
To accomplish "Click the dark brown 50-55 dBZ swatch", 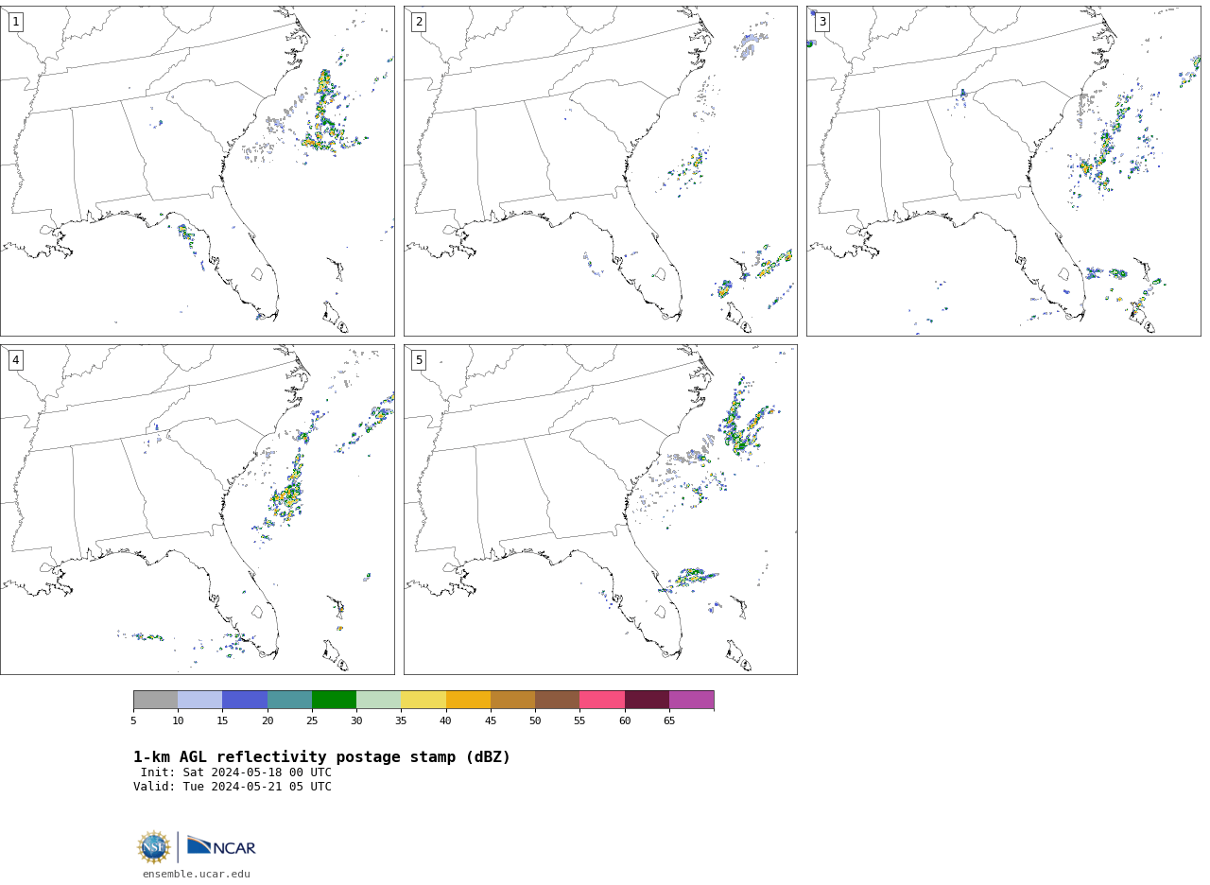I will pyautogui.click(x=557, y=700).
